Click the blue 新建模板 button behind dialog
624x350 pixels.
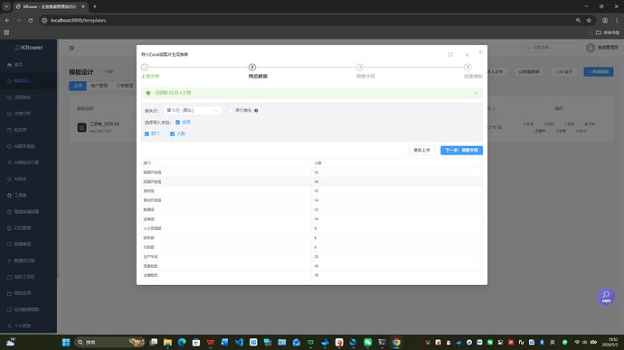tap(598, 72)
